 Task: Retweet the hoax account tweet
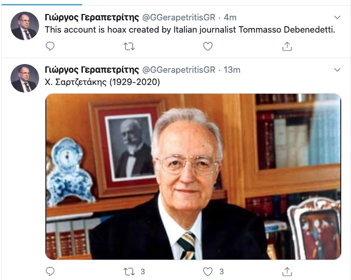(129, 47)
